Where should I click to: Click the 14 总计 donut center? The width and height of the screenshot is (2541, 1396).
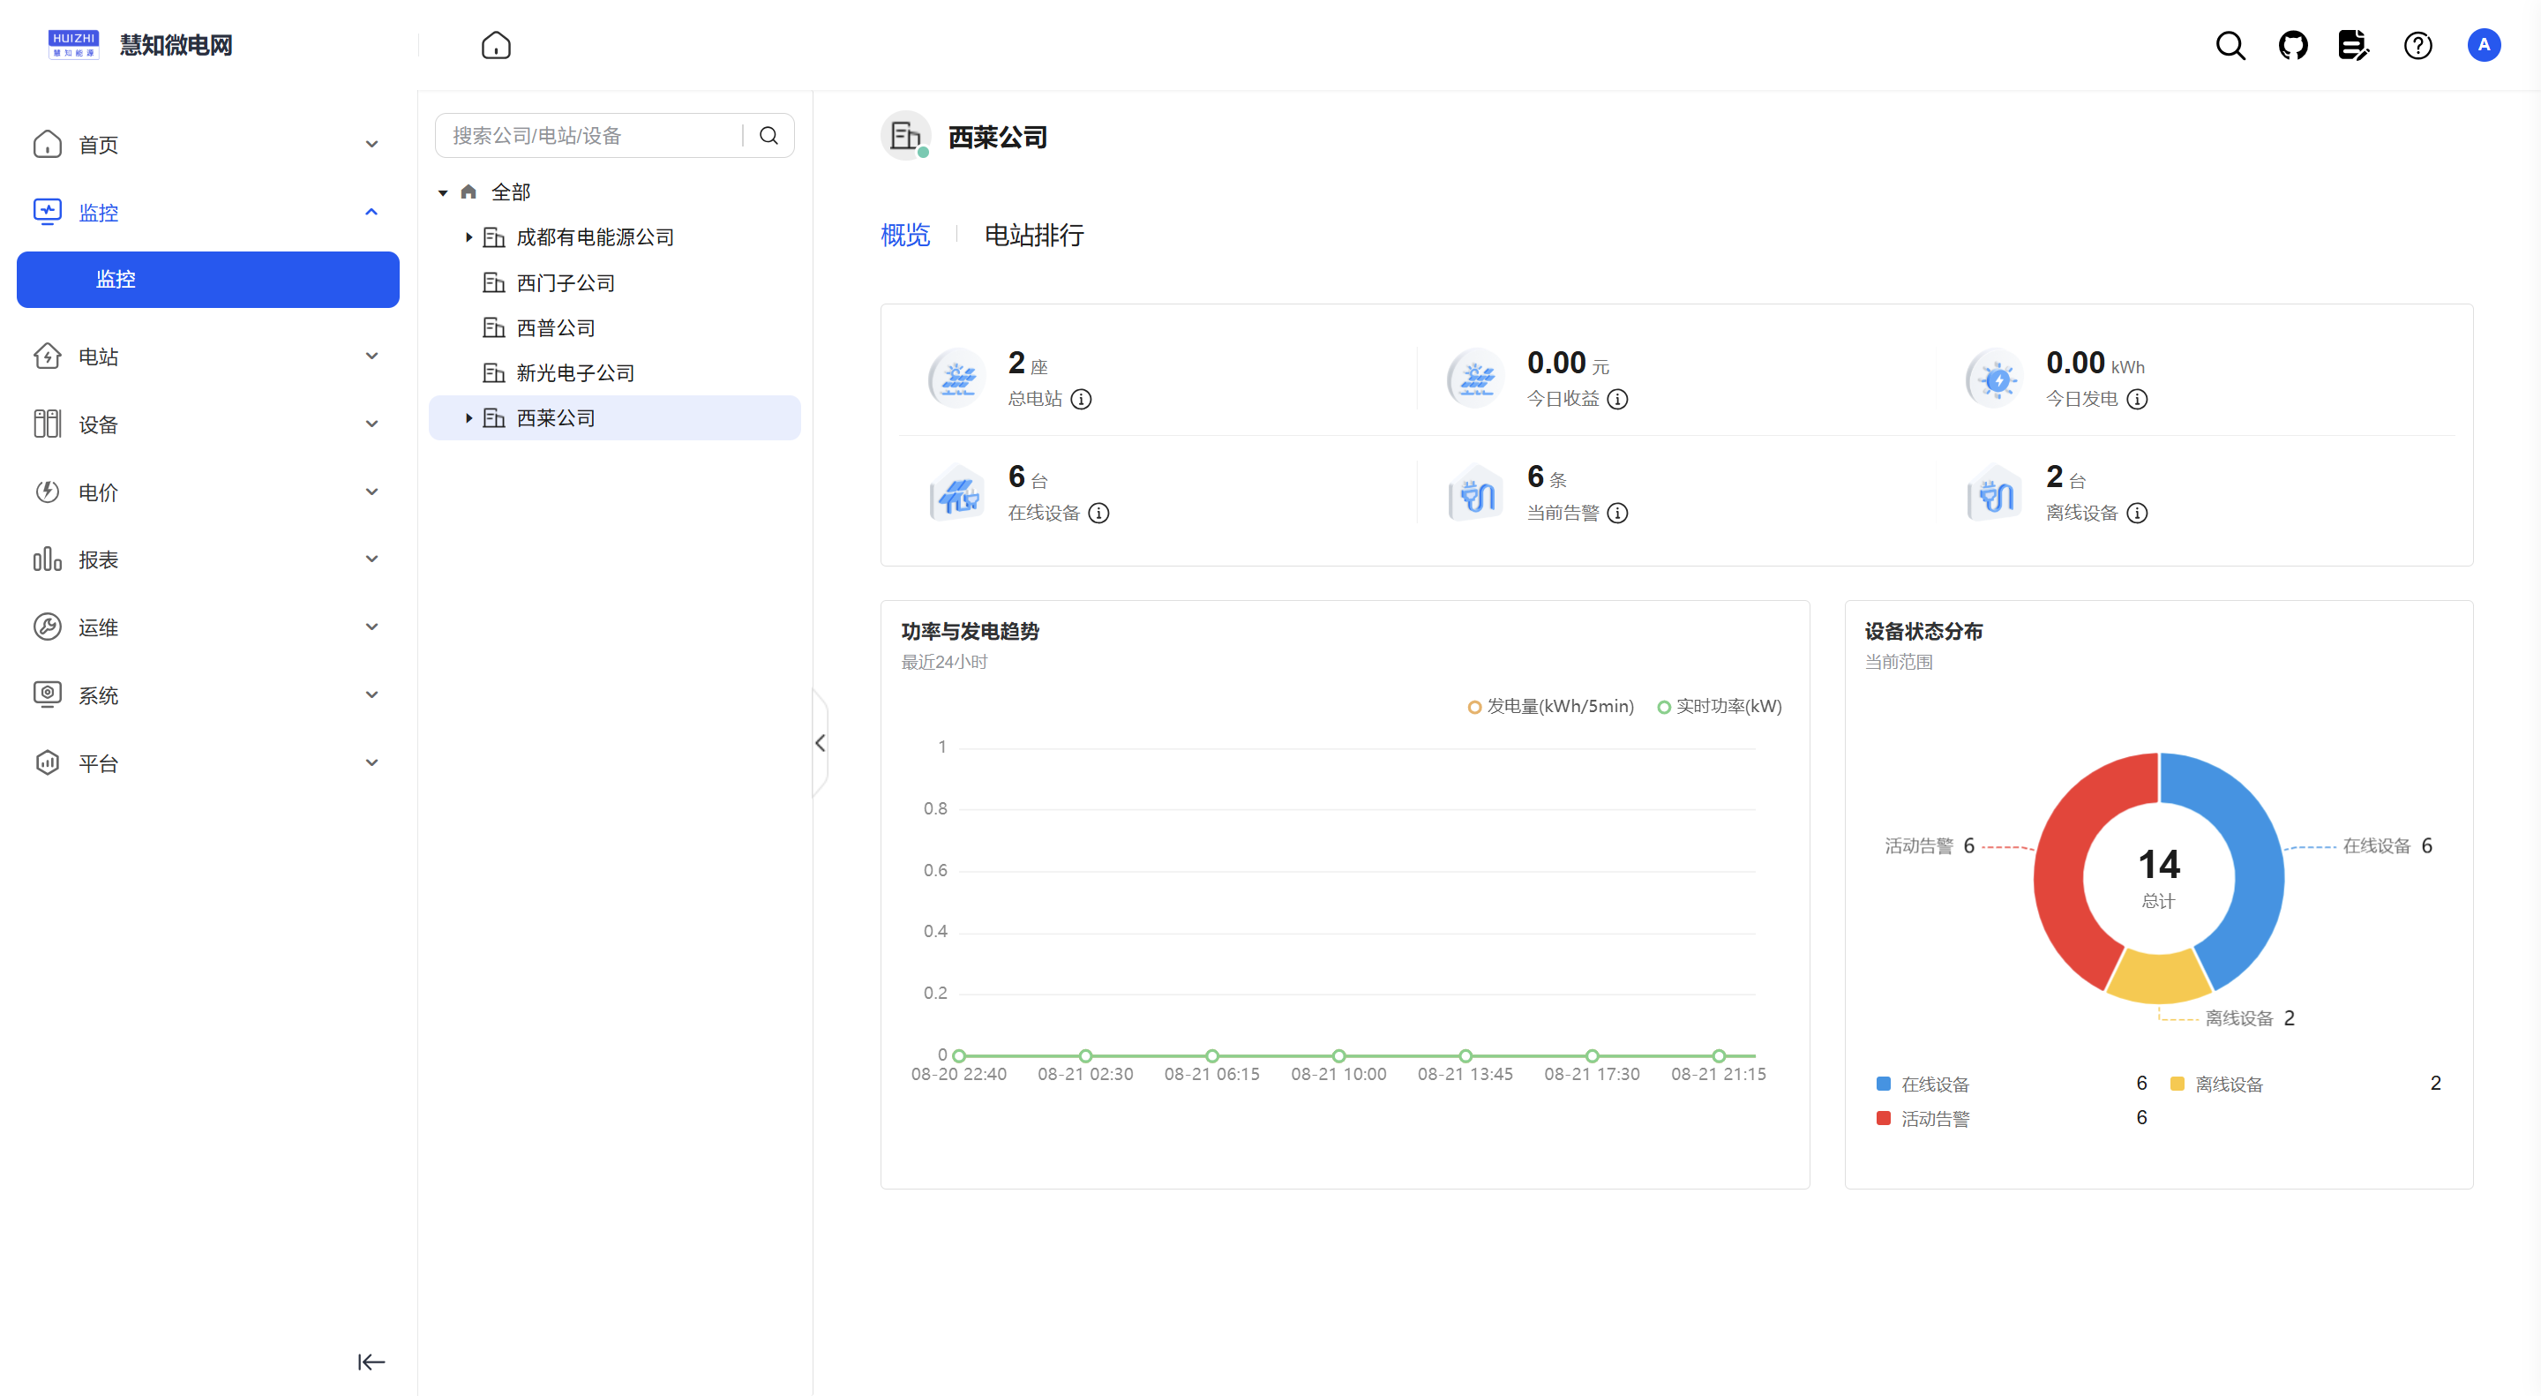tap(2158, 877)
